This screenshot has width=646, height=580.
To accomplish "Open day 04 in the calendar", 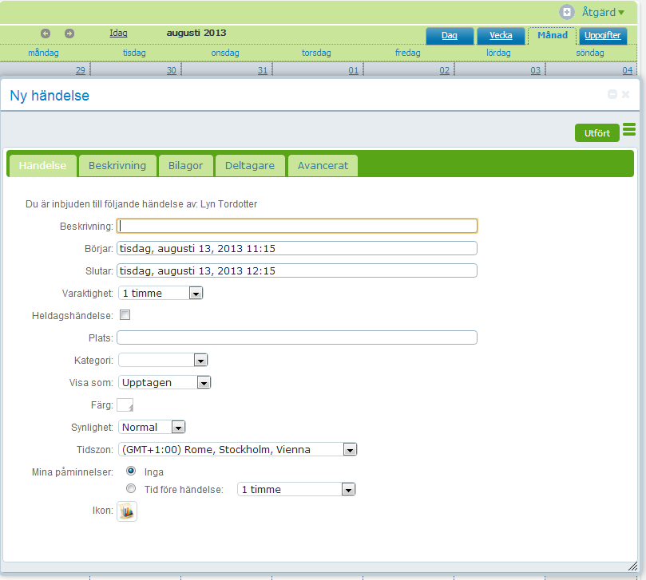I will point(628,70).
